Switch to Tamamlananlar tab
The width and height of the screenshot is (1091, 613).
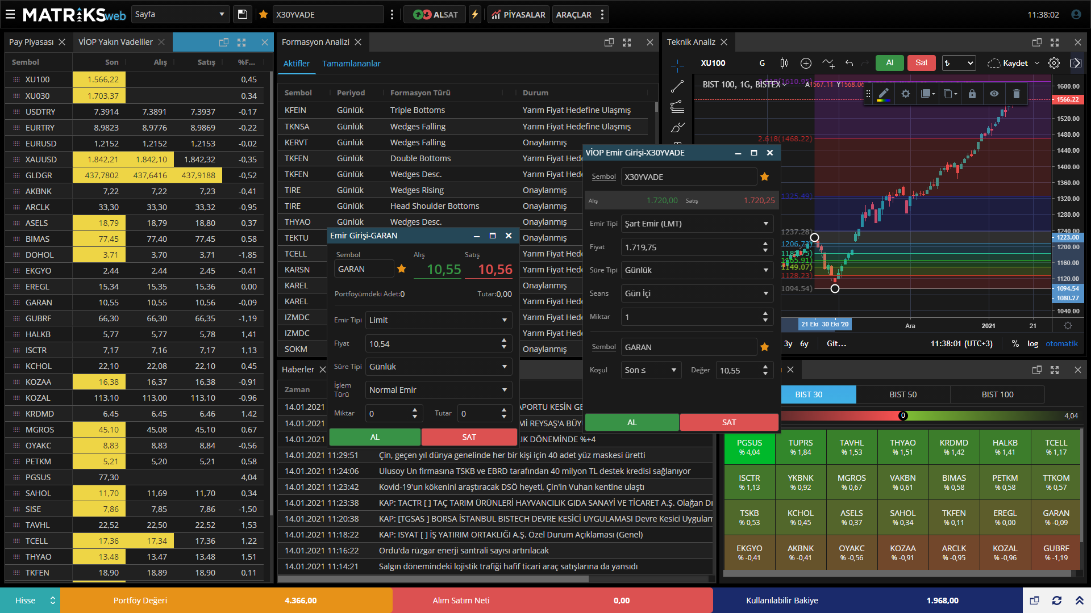click(x=351, y=64)
